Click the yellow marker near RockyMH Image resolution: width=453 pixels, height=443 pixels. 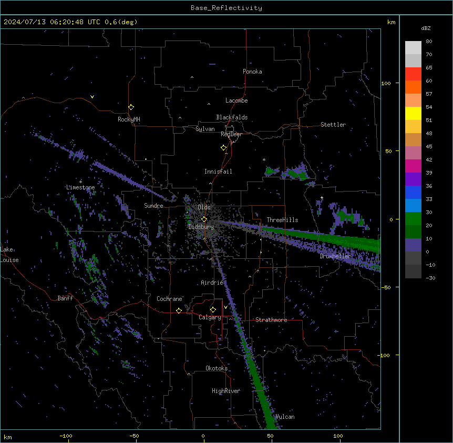(x=131, y=107)
